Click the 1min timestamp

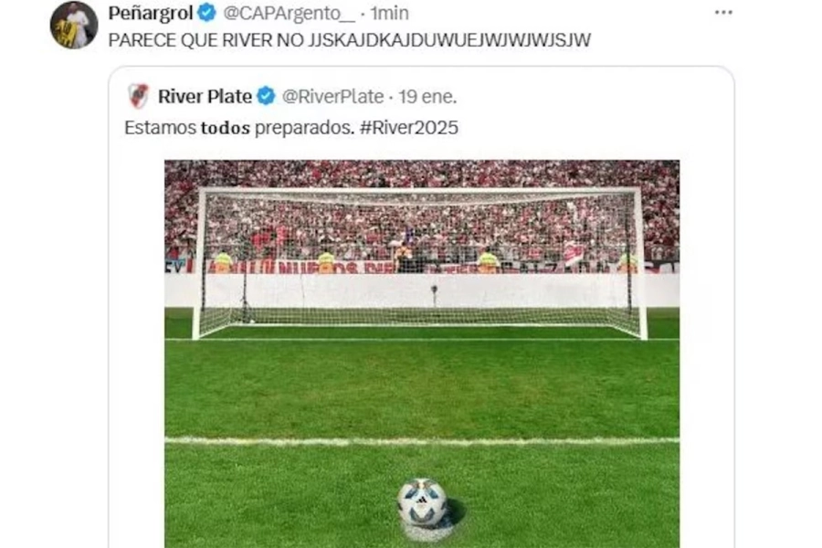(389, 13)
